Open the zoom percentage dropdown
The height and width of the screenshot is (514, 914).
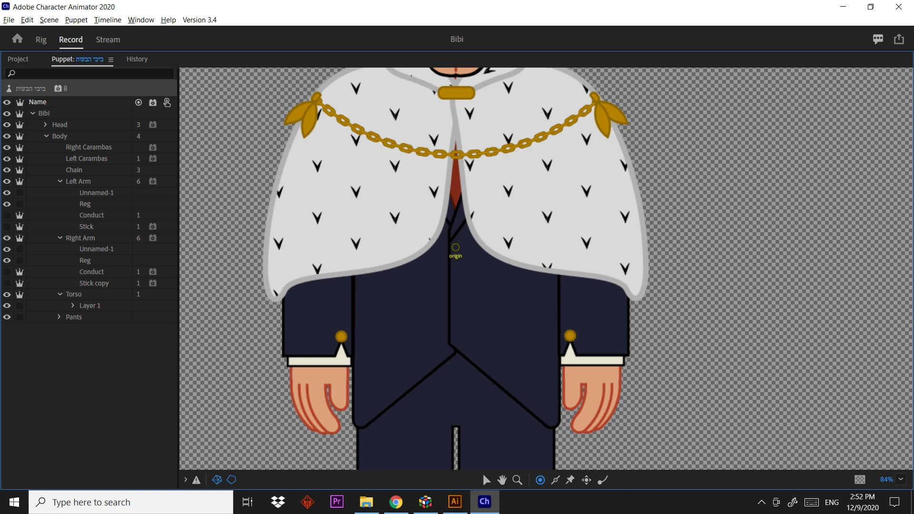pos(901,479)
